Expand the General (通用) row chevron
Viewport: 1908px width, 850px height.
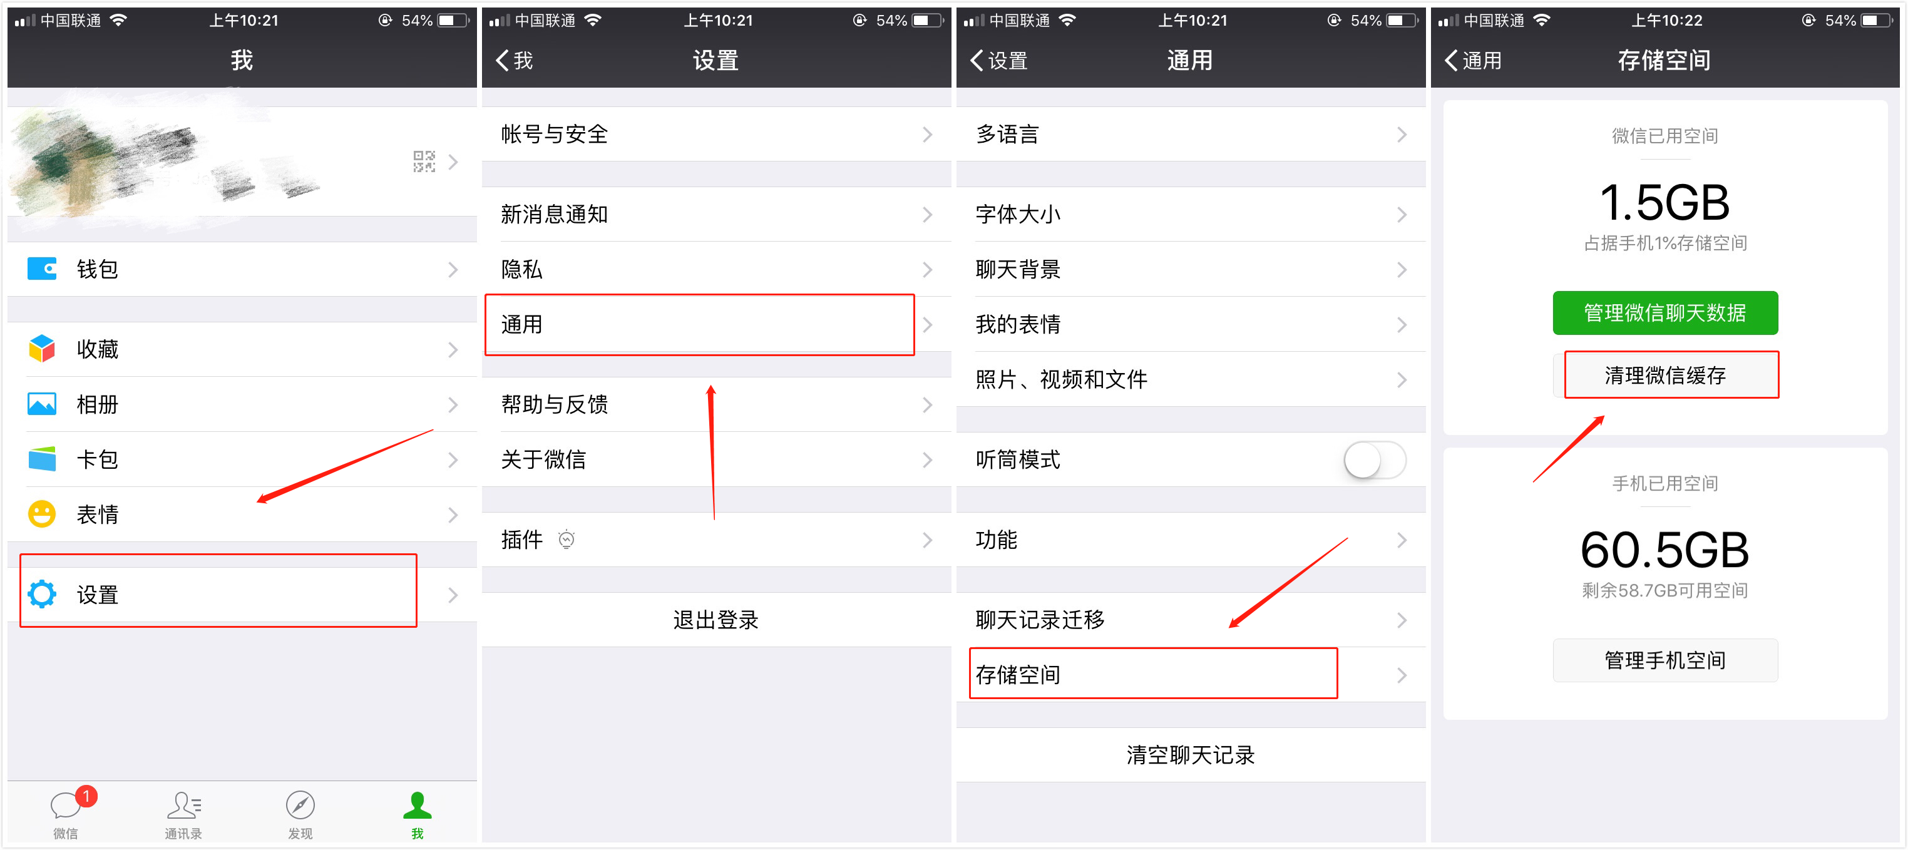point(927,324)
